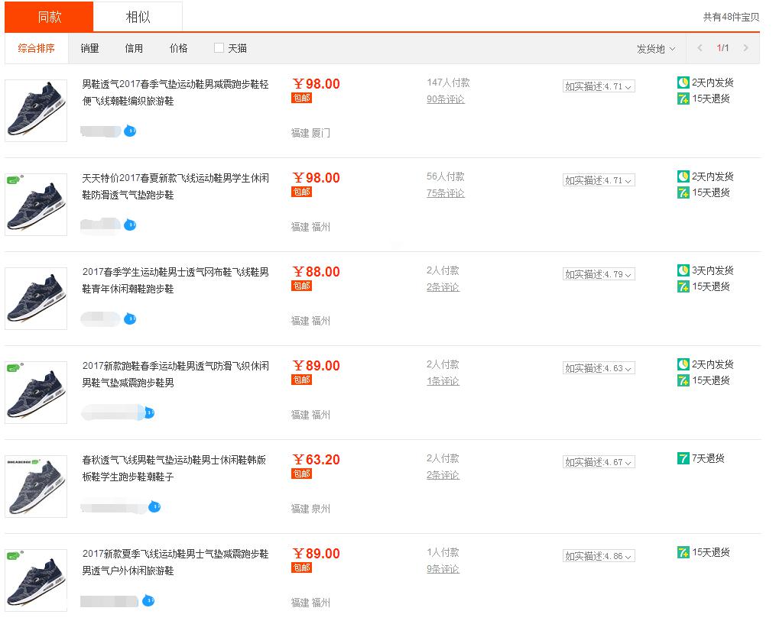Enable the 天猫 checkbox filter

tap(219, 48)
